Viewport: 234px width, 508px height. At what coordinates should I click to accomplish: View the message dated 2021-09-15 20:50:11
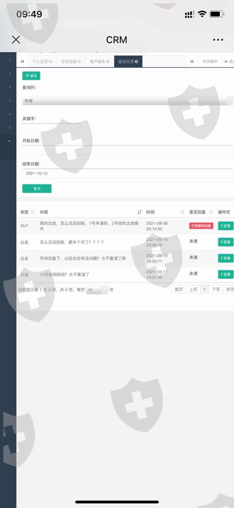point(226,258)
